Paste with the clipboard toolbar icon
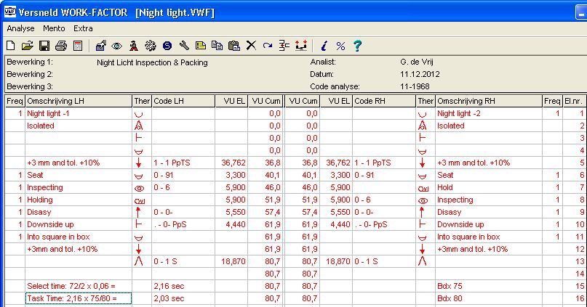 pyautogui.click(x=234, y=46)
